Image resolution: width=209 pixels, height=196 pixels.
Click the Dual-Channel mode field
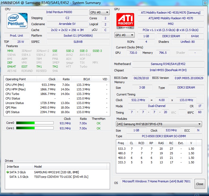[157, 106]
